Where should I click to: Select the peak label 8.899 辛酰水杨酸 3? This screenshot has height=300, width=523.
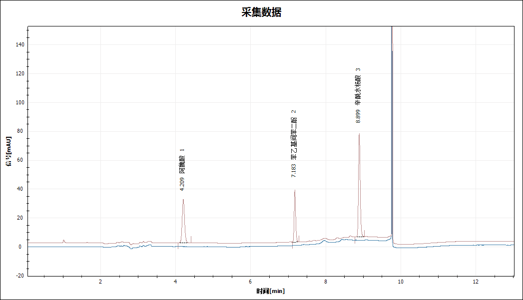point(358,96)
